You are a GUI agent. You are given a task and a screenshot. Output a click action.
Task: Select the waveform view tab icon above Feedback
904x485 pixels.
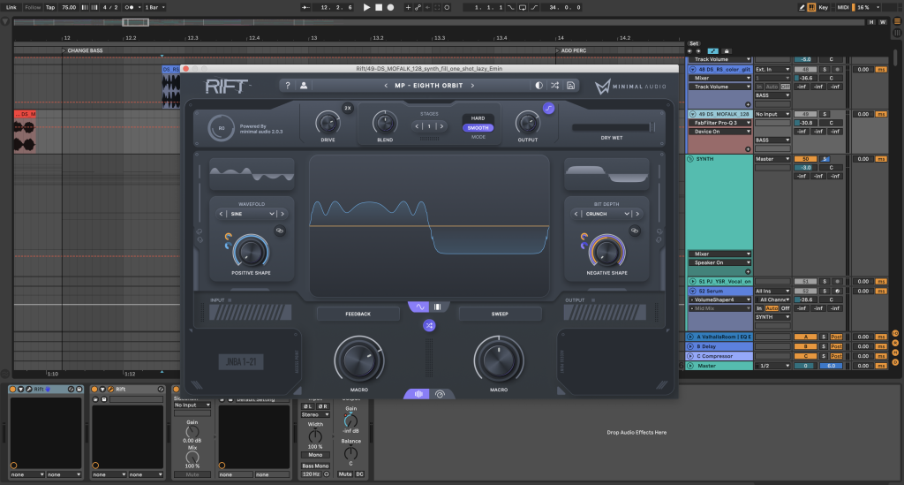click(419, 307)
